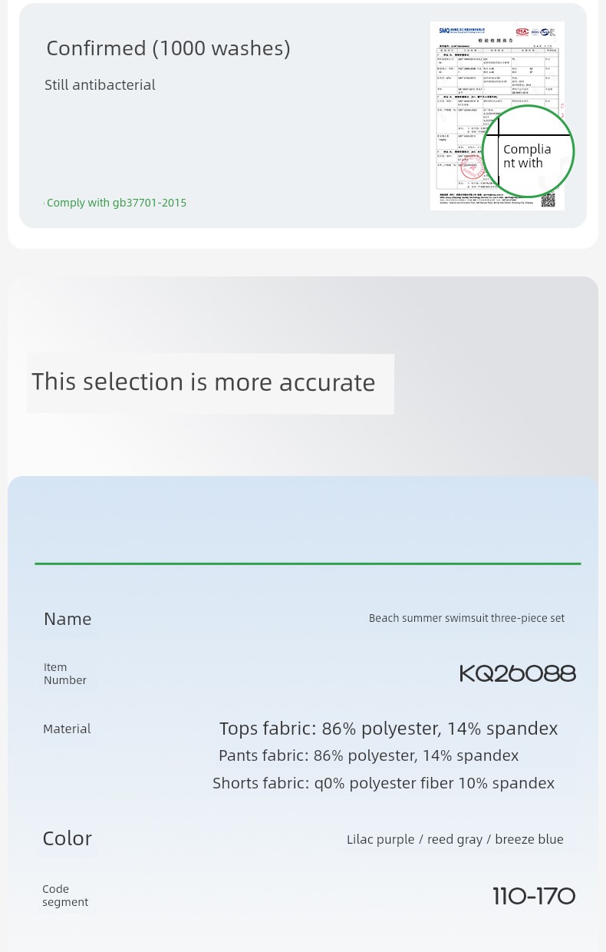The image size is (606, 952).
Task: Tap the CMA certification logo on the report
Action: point(522,31)
